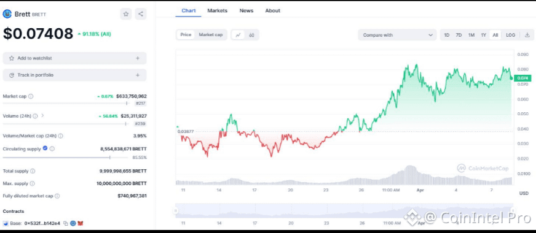Expand the Volume (24h) chevron
This screenshot has height=233, width=536.
42,116
